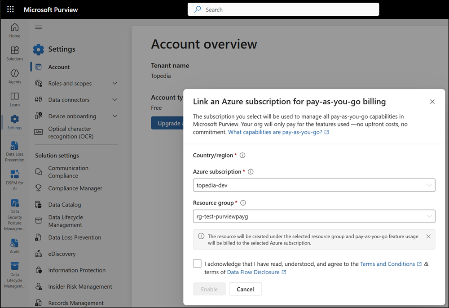Open eDiscovery solution settings
Image resolution: width=449 pixels, height=308 pixels.
point(62,254)
